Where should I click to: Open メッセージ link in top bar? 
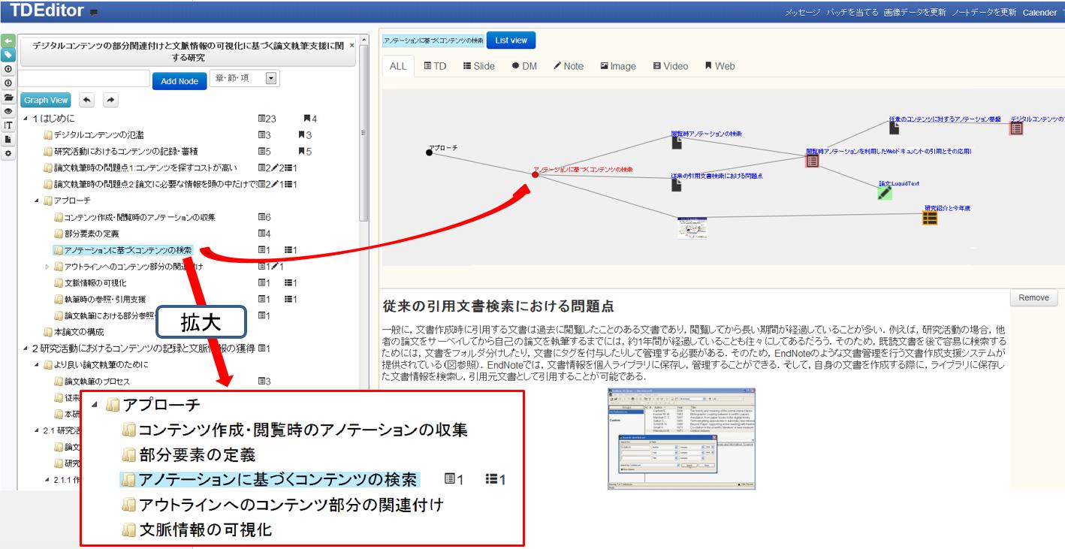coord(803,13)
